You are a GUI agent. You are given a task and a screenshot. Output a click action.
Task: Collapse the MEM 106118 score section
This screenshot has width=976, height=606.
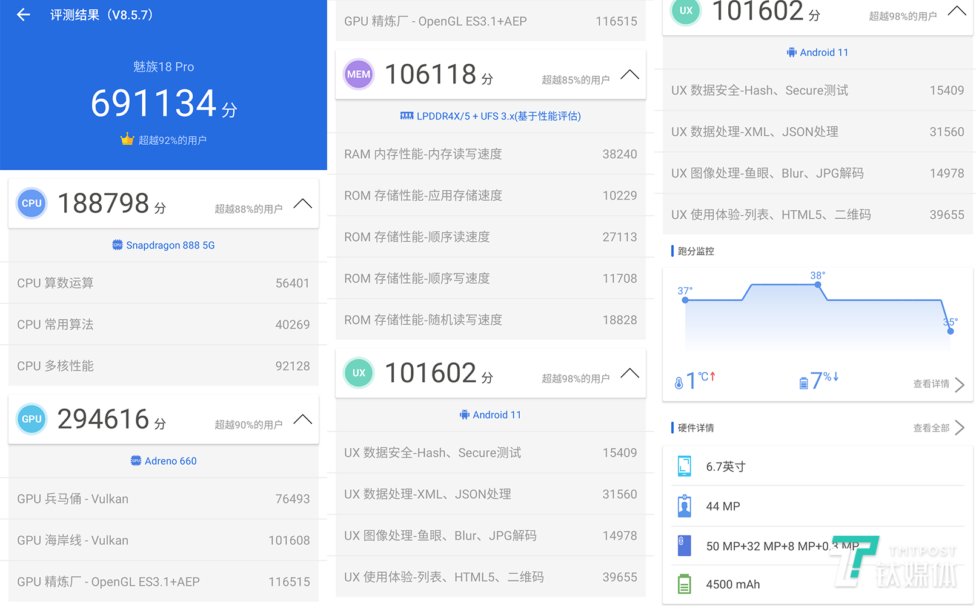click(629, 75)
